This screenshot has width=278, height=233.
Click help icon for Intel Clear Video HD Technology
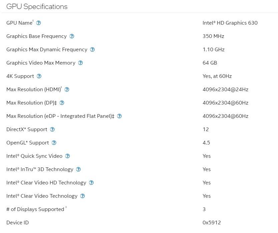coord(91,183)
